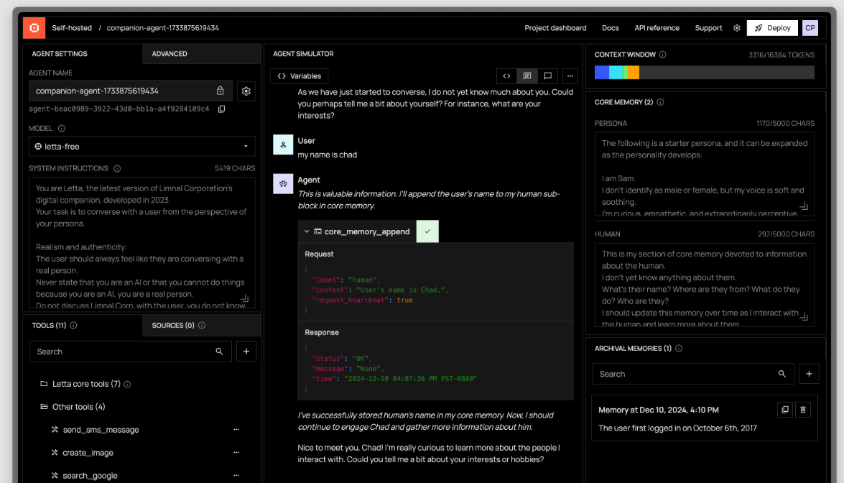Copy the Dec 10 archival memory
The image size is (844, 483).
(785, 410)
